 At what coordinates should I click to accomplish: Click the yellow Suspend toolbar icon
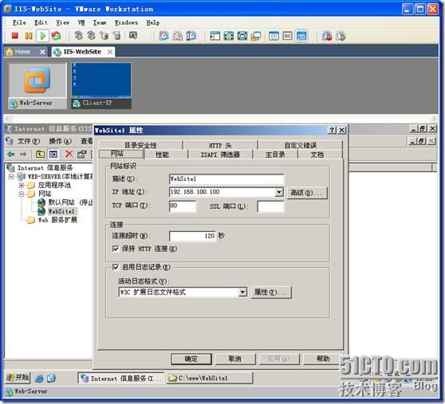(x=29, y=36)
